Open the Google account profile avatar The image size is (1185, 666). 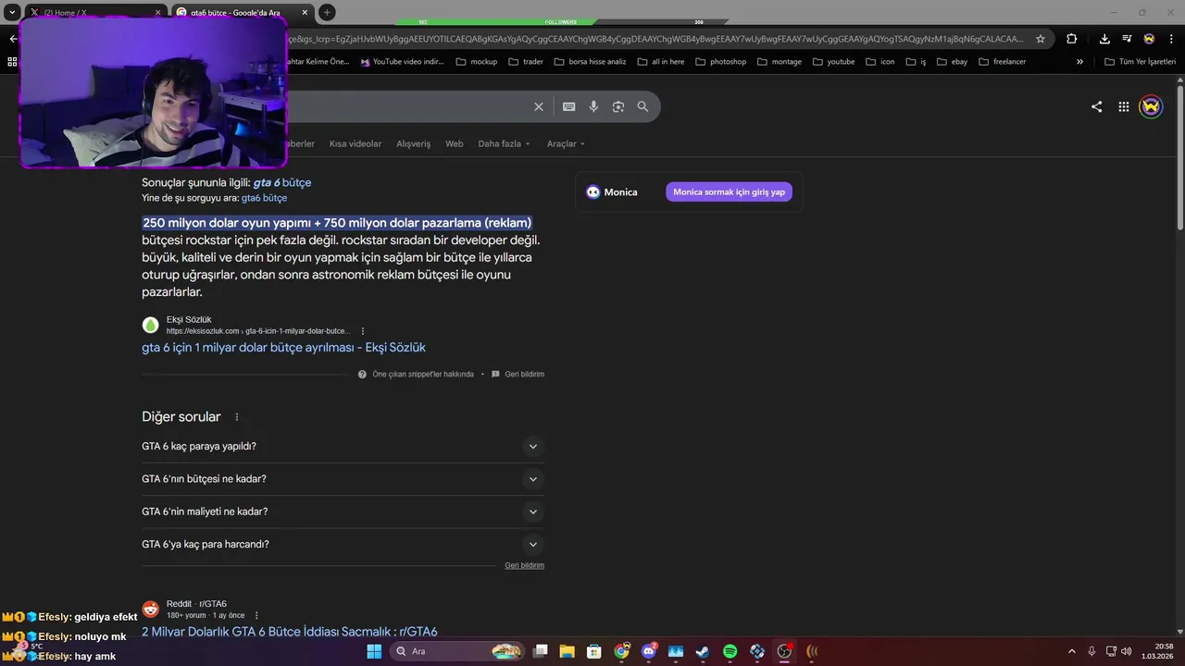[x=1151, y=106]
